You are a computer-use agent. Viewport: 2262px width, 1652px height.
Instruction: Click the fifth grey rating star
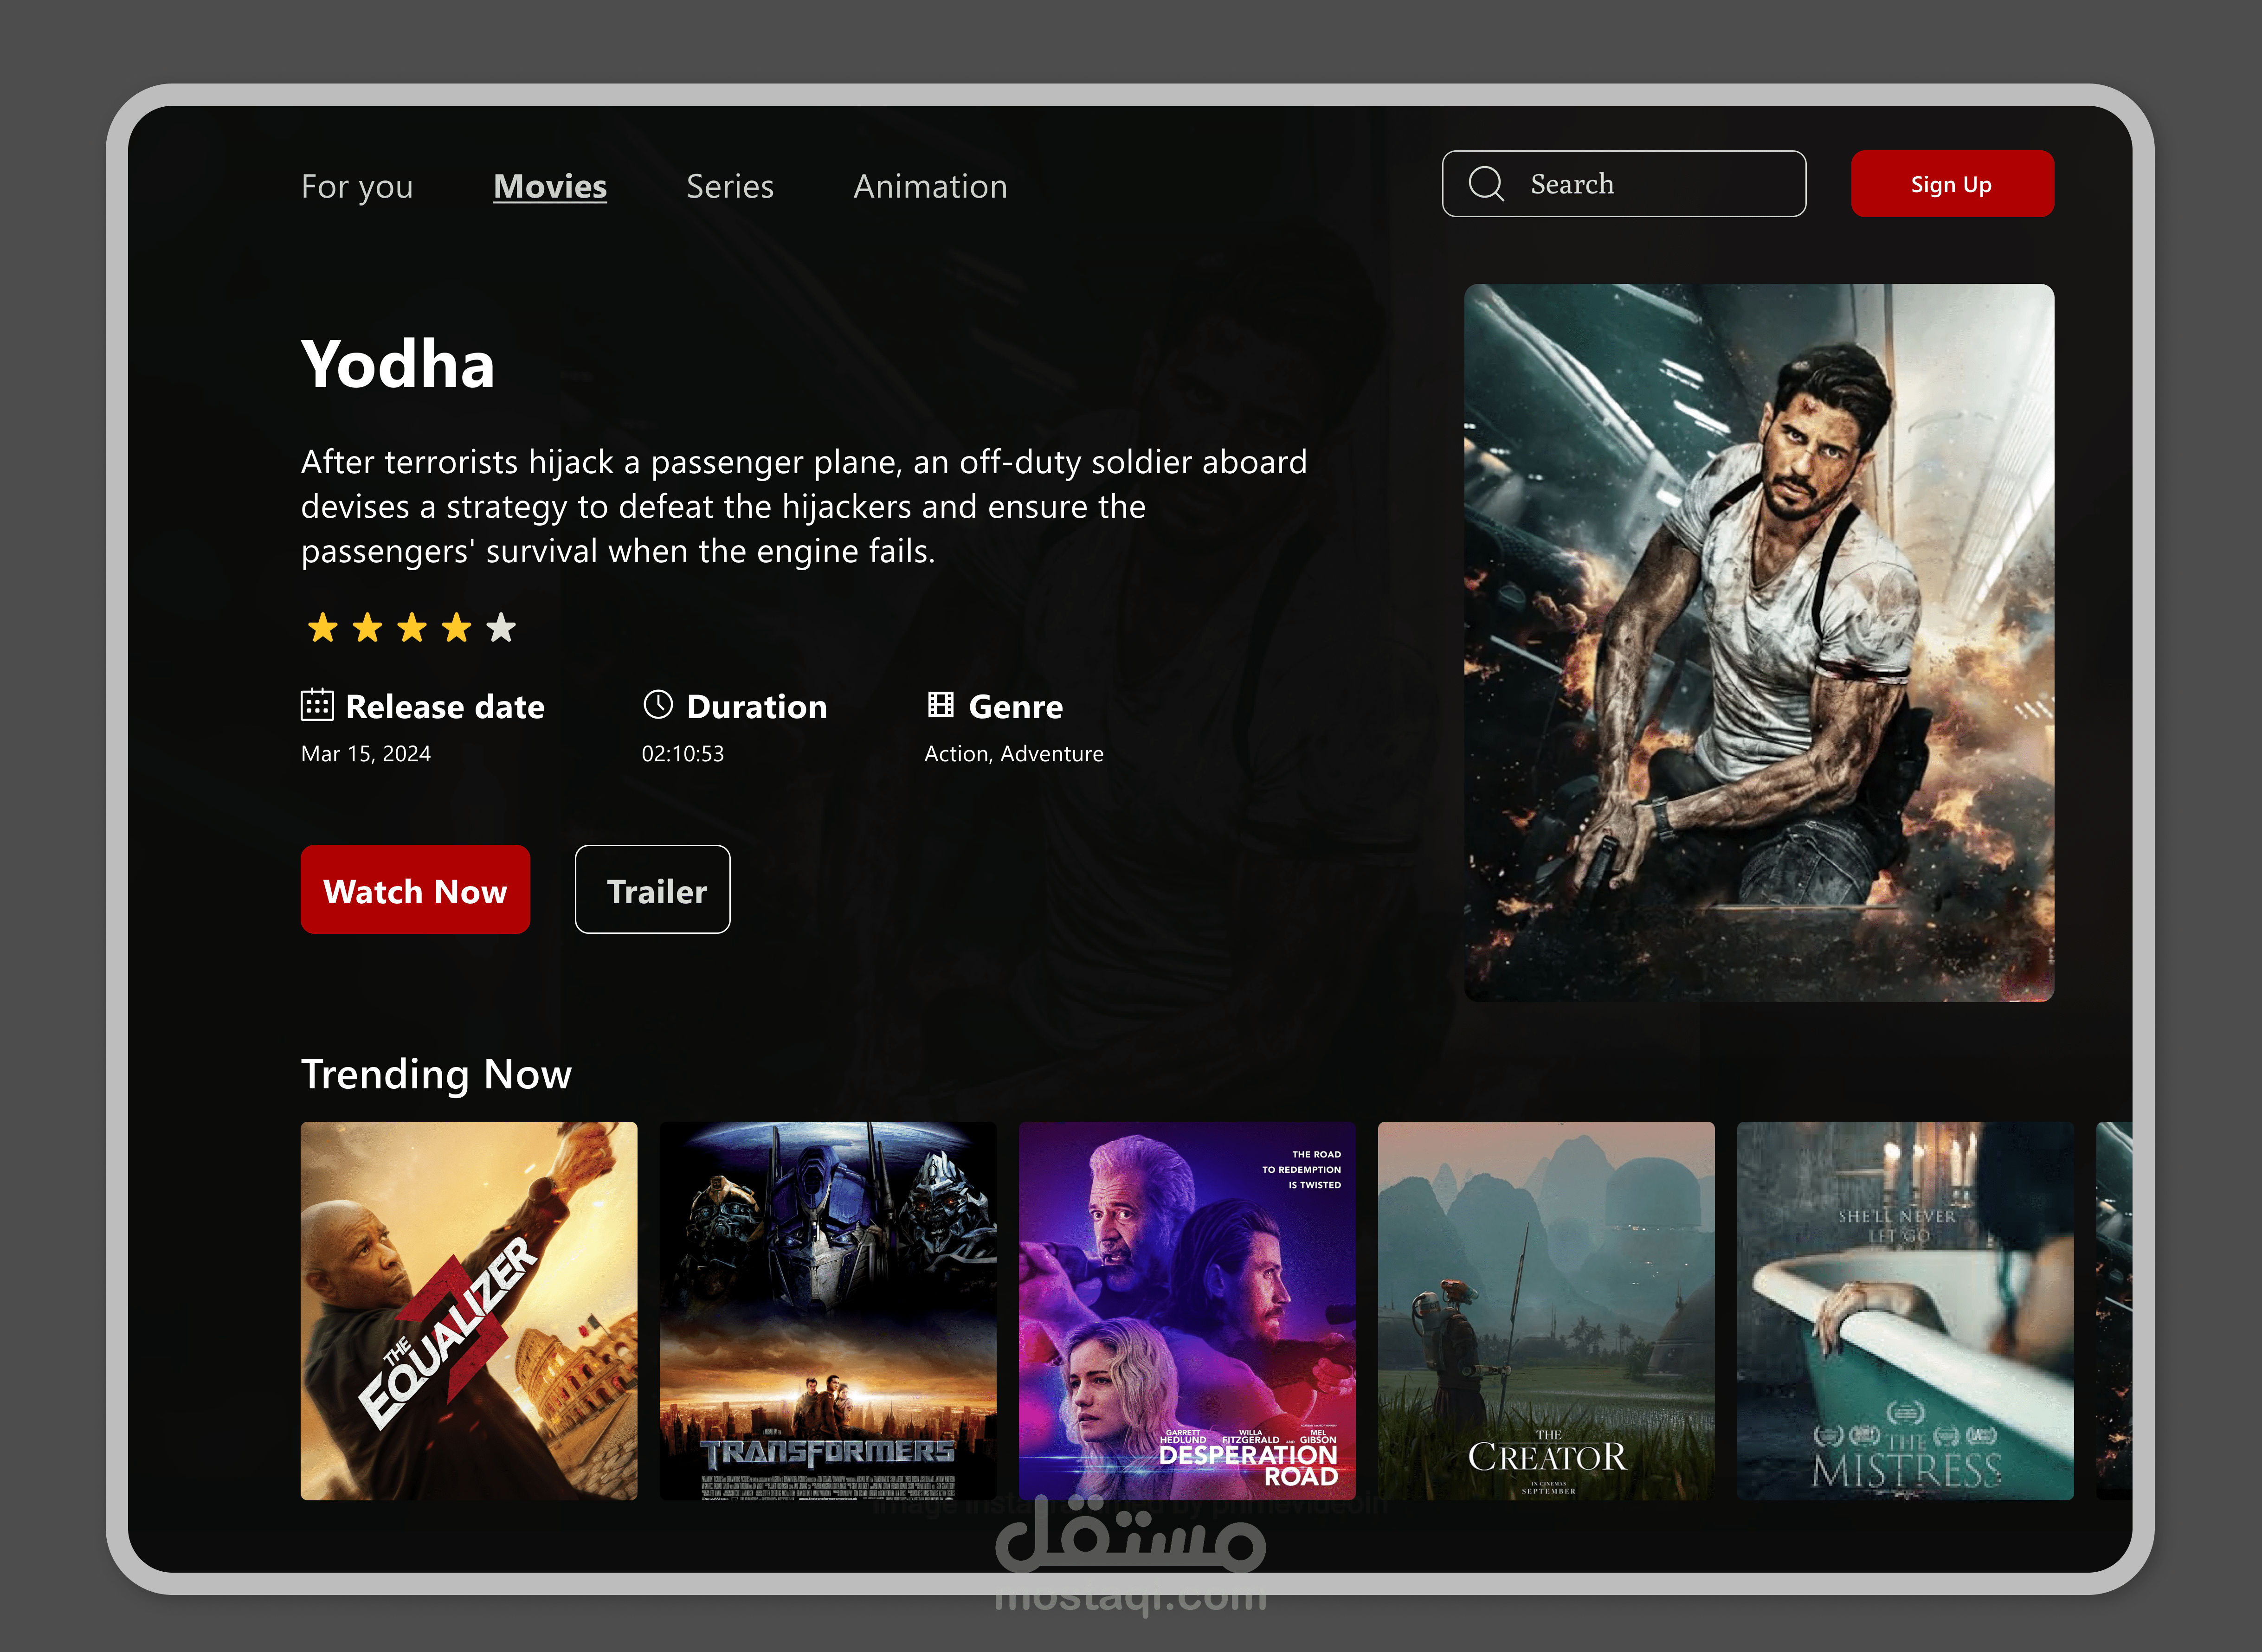click(x=501, y=628)
